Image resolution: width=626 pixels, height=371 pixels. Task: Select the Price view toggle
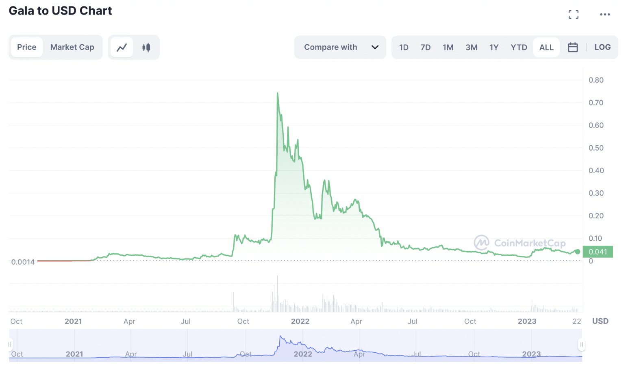(x=27, y=47)
